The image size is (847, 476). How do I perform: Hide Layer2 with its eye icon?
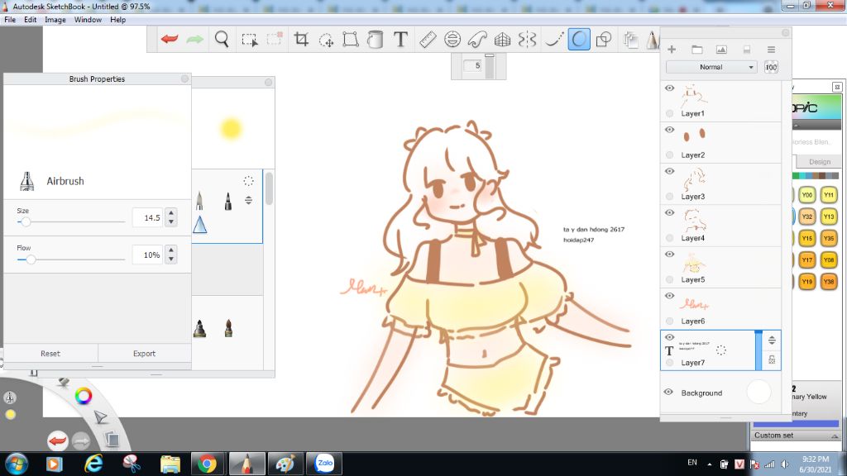(669, 130)
